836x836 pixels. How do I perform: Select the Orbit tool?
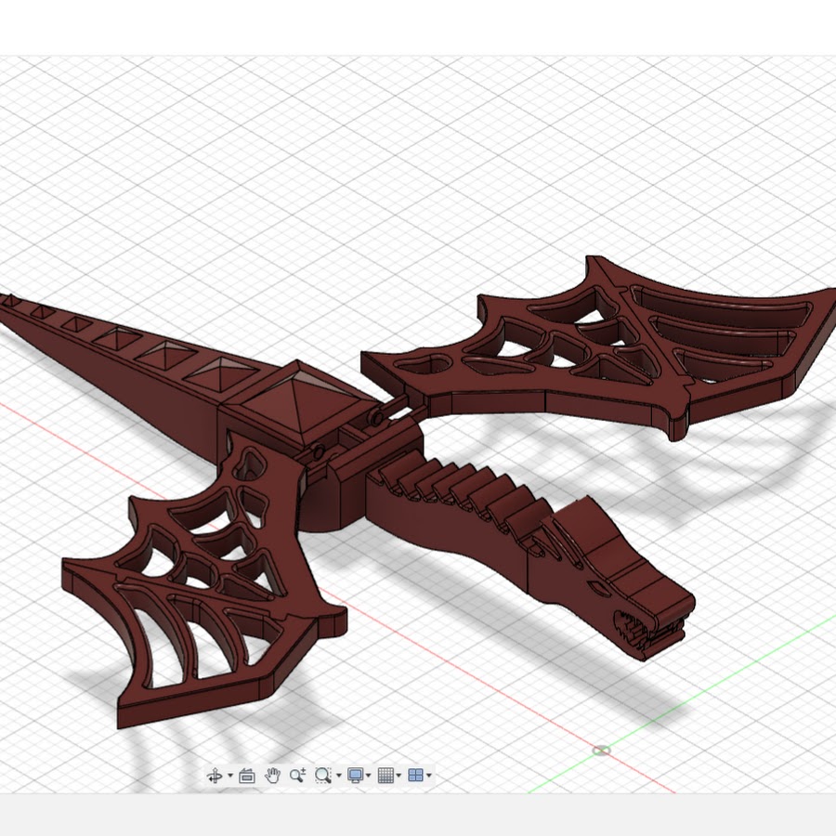215,776
